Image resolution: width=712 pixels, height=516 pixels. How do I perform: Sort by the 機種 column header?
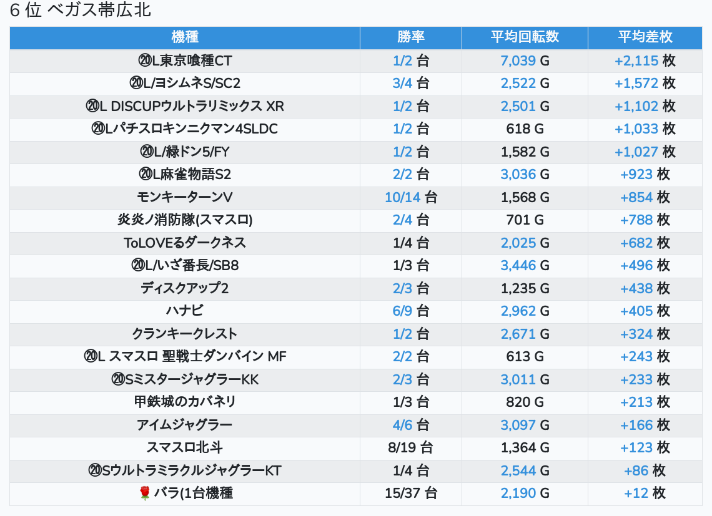185,37
